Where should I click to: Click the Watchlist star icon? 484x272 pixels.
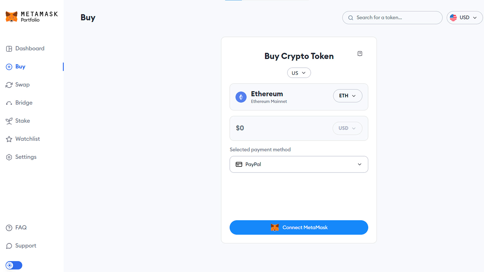pyautogui.click(x=10, y=139)
